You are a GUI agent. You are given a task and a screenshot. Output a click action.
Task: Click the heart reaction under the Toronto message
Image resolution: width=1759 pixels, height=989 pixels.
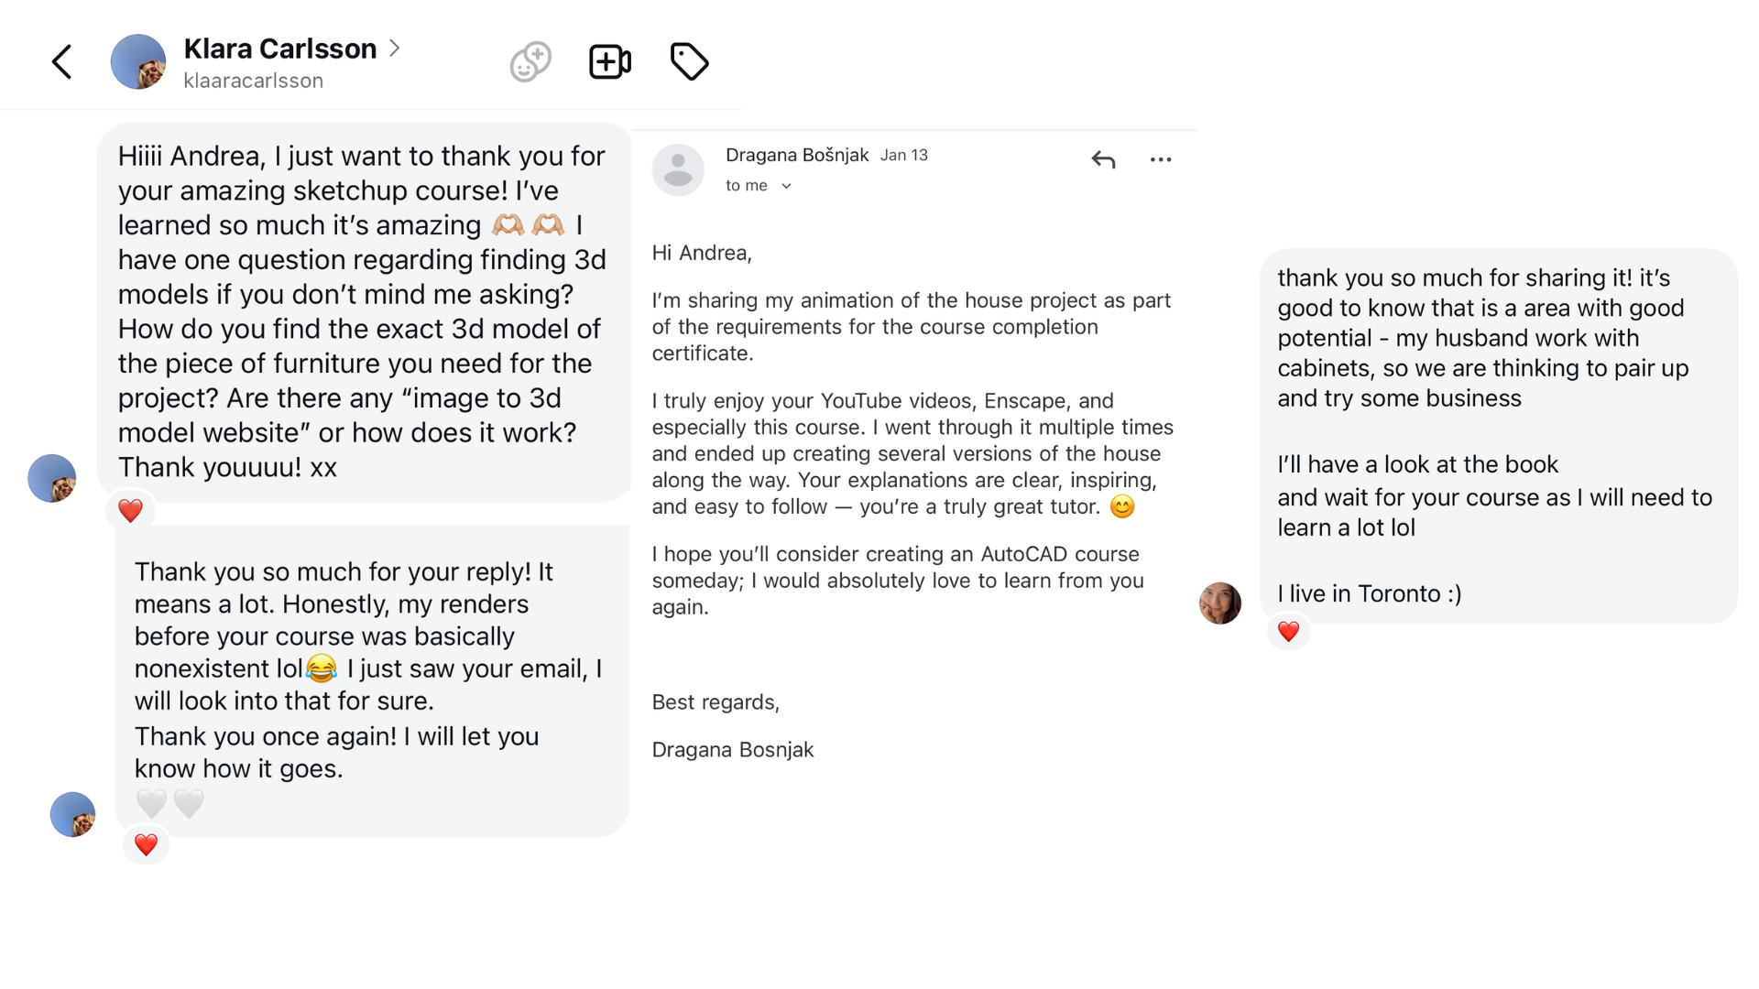1288,631
